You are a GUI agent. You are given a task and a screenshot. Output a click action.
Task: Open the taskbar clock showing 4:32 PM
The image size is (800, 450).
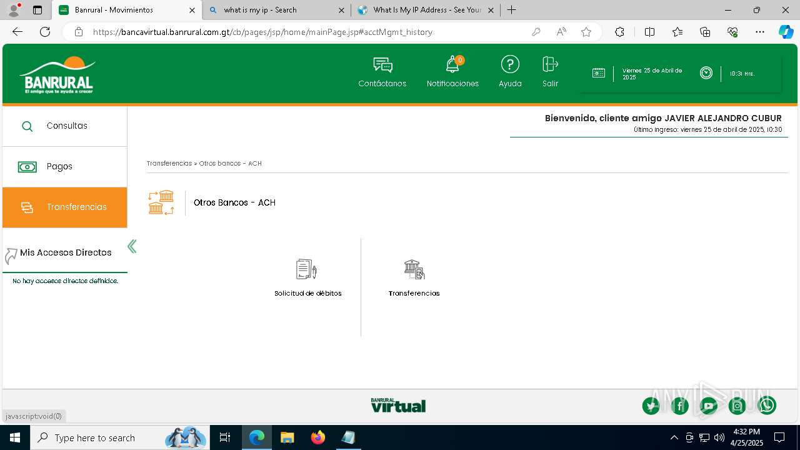point(747,437)
